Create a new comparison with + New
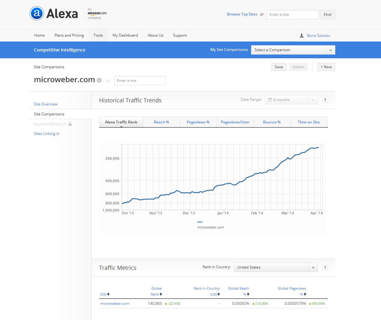381x320 pixels. click(326, 67)
